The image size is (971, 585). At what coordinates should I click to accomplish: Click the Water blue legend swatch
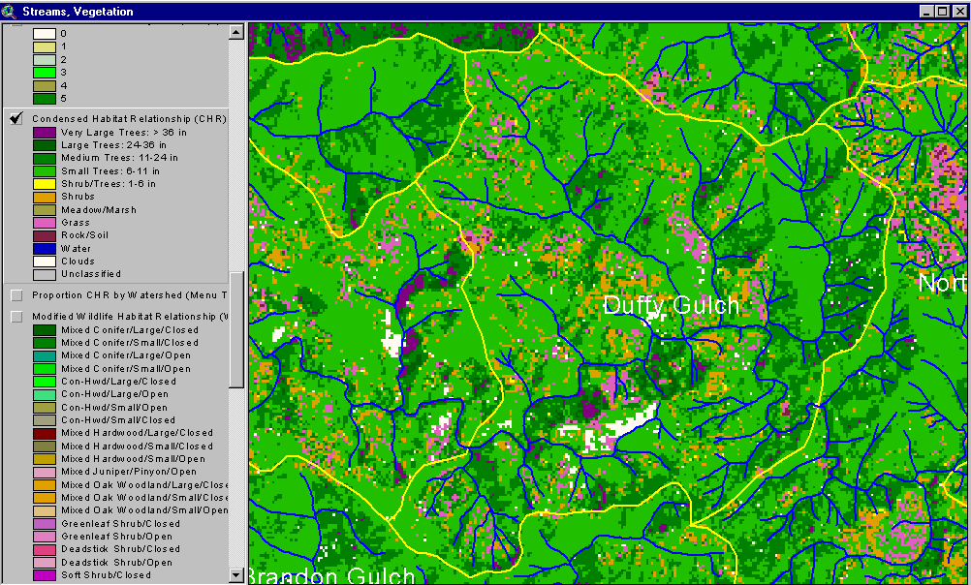(x=45, y=249)
